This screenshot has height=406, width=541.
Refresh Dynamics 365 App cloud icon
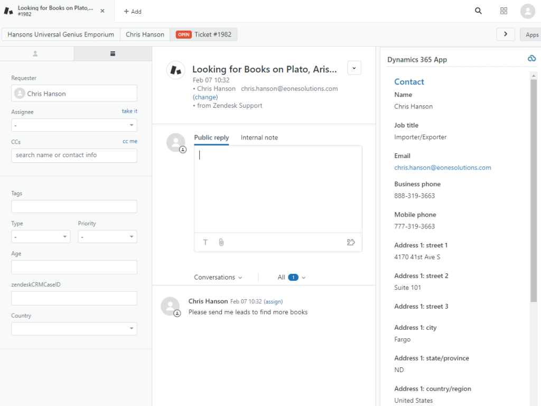click(x=531, y=59)
